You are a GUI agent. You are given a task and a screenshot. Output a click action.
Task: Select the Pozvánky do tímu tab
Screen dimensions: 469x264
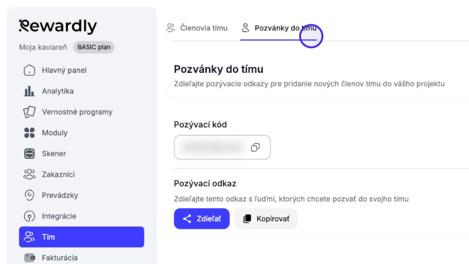[x=279, y=28]
